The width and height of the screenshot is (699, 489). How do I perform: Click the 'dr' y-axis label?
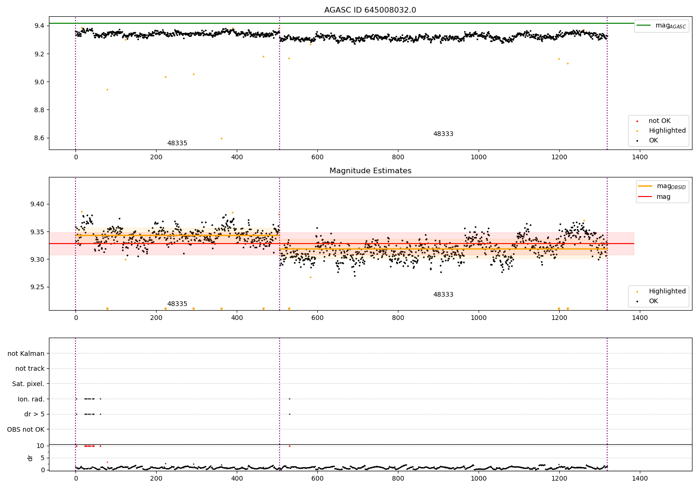[x=30, y=458]
